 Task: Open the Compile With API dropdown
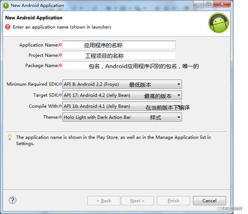click(x=122, y=106)
